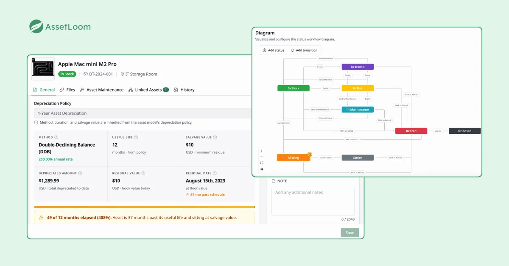
Task: Select the yellow In Use node
Action: [358, 88]
